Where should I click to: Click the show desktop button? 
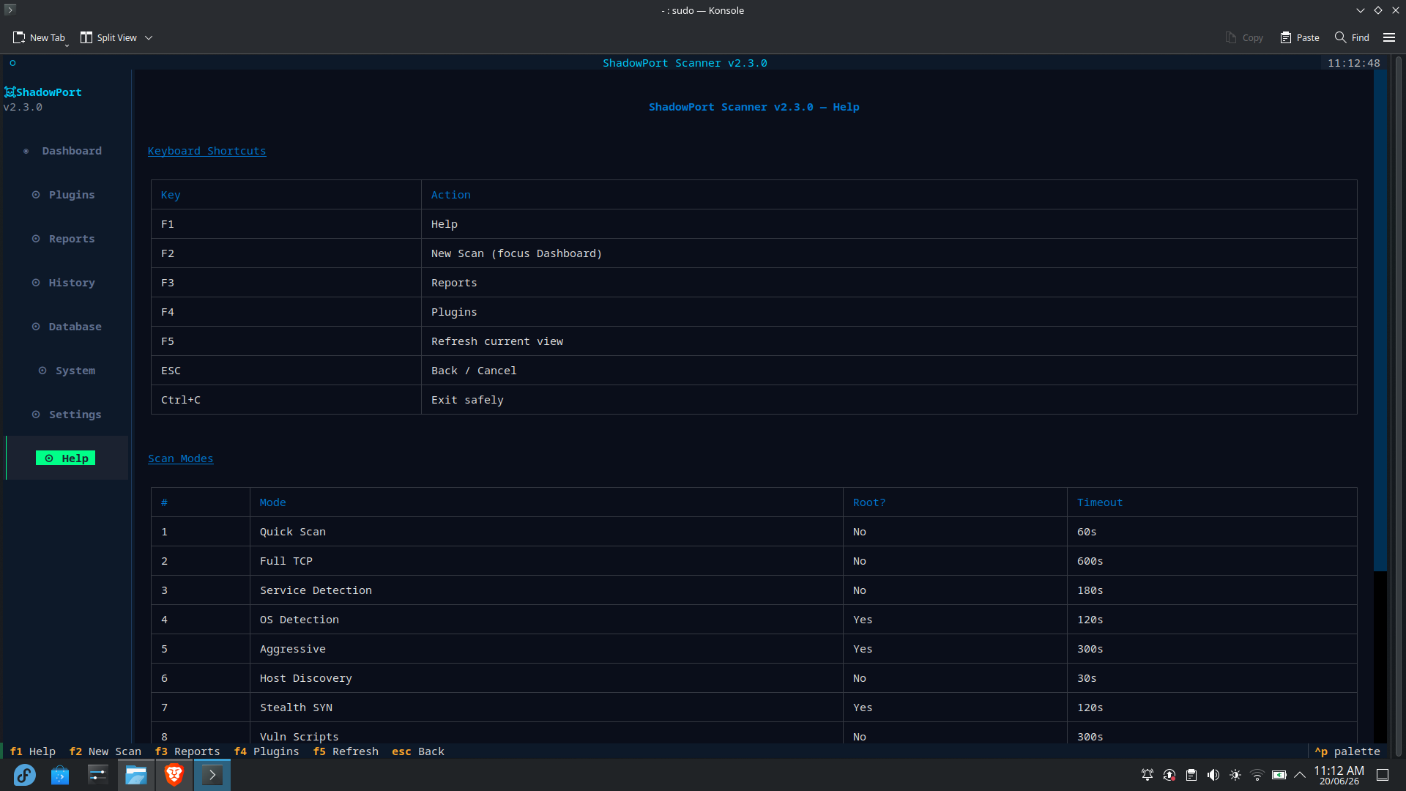pyautogui.click(x=1383, y=775)
